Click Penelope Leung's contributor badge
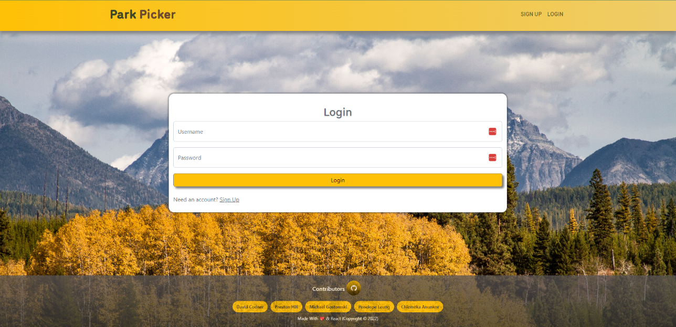This screenshot has height=327, width=676. (374, 307)
